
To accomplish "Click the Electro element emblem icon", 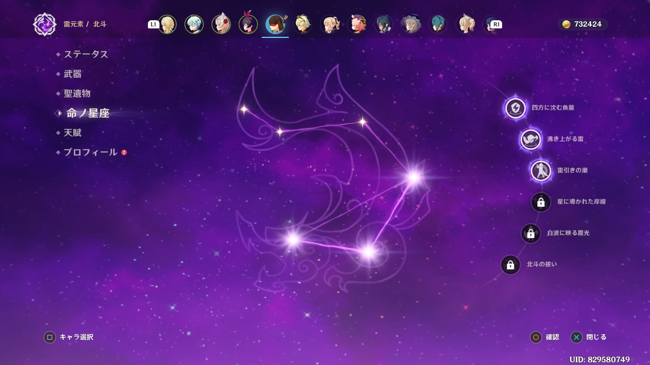I will coord(45,24).
